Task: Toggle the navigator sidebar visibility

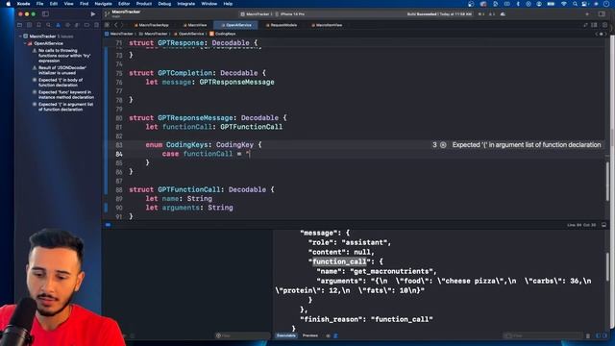Action: click(45, 14)
